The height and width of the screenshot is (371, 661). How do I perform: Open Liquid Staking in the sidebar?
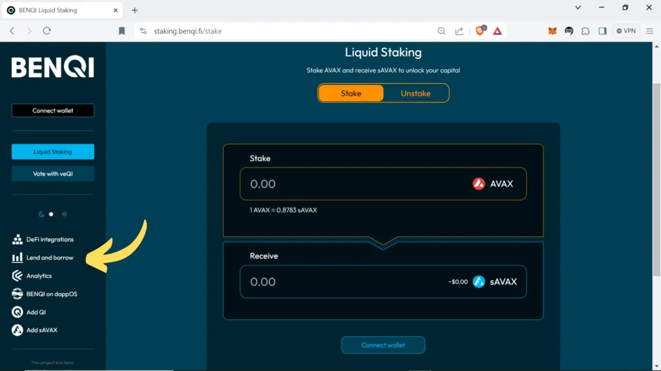tap(53, 152)
